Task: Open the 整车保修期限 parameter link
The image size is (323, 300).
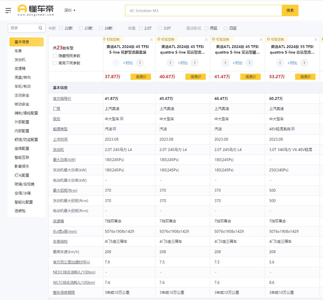Action: click(x=64, y=292)
